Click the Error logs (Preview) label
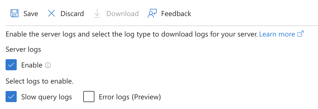This screenshot has width=318, height=109. coord(130,97)
